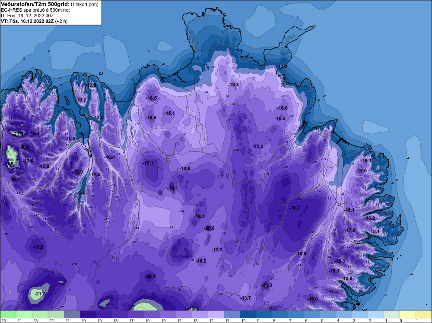432x323 pixels.
Task: Click the -13.0 temperature label
Action: [98, 117]
